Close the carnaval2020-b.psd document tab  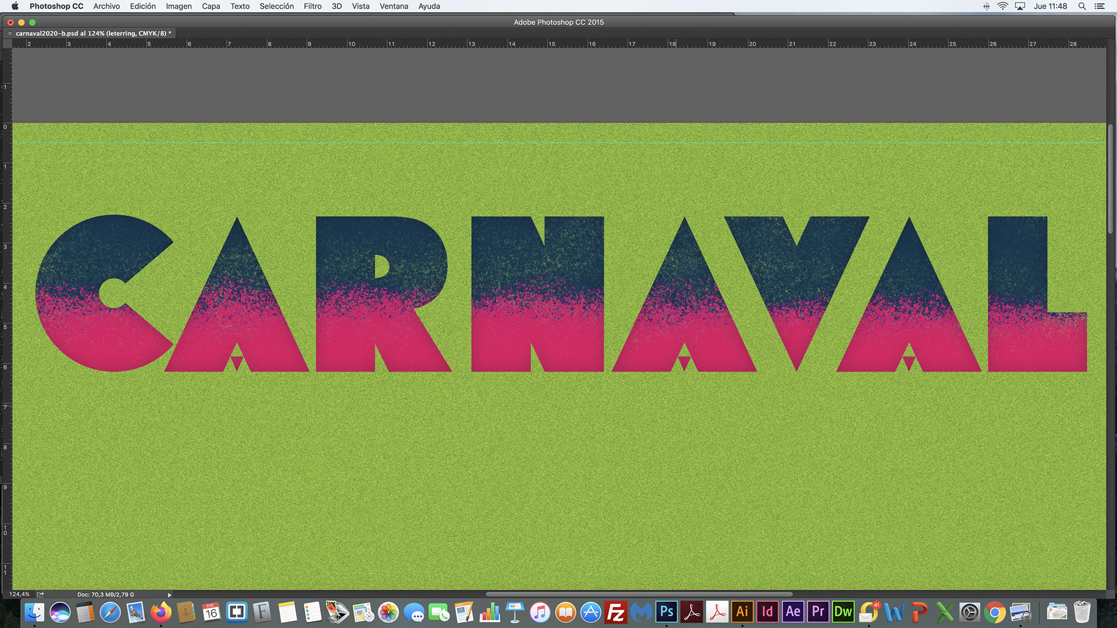coord(10,33)
